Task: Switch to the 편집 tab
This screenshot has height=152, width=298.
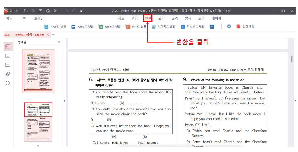Action: (135, 18)
